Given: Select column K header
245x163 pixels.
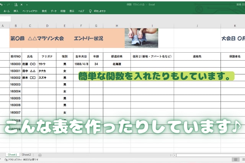Looking at the screenshot, I should [233, 26].
